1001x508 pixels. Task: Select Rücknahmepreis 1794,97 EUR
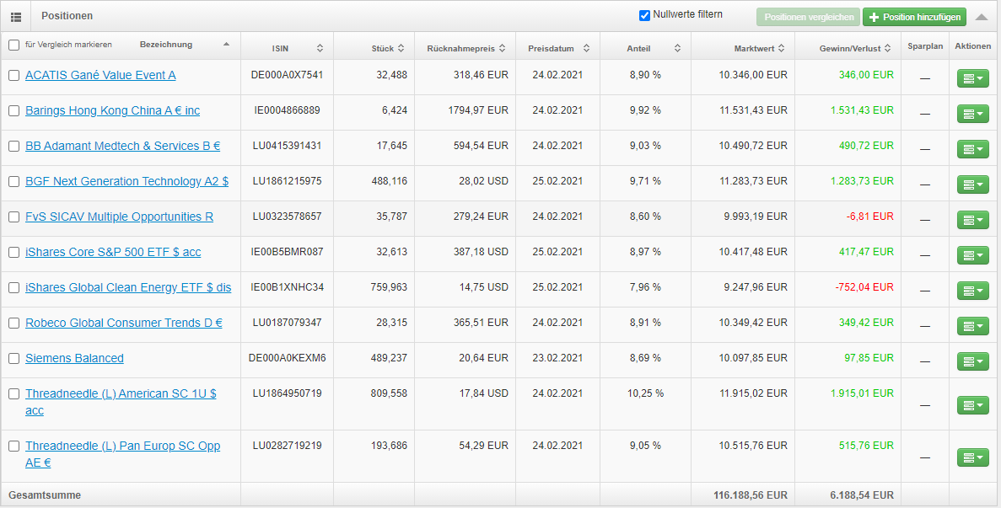478,110
